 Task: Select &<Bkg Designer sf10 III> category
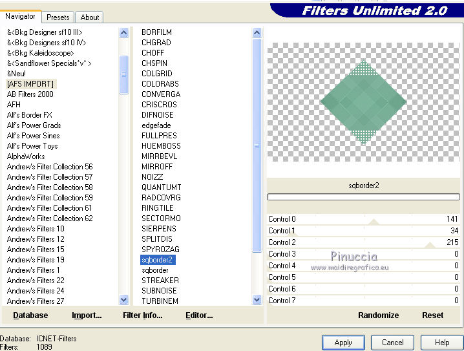point(45,32)
